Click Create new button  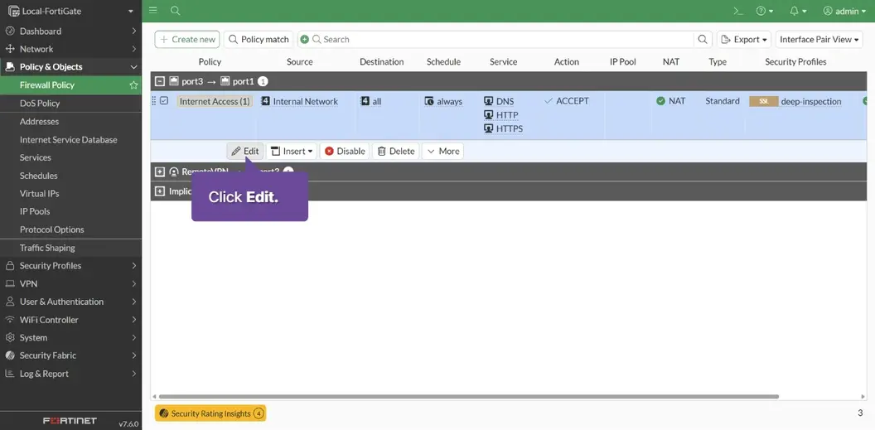(x=187, y=40)
